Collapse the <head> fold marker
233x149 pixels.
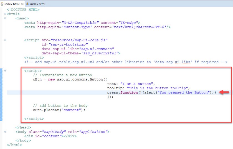coord(5,18)
